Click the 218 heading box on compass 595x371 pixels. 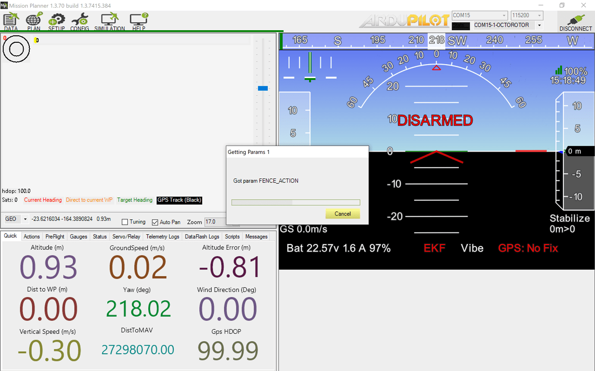[437, 41]
